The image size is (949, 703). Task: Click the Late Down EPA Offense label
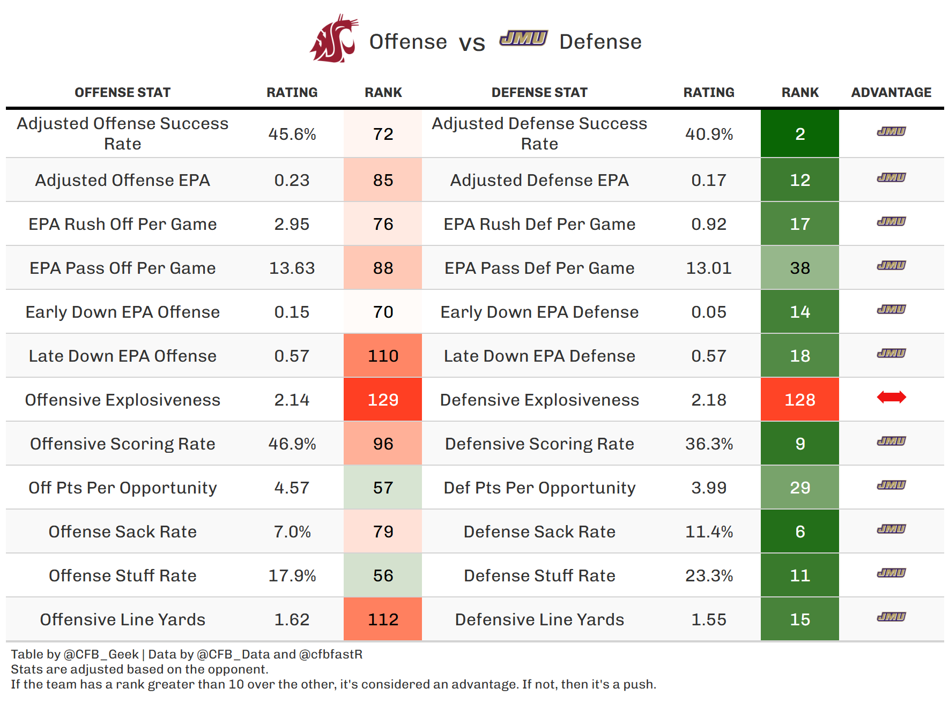[122, 356]
